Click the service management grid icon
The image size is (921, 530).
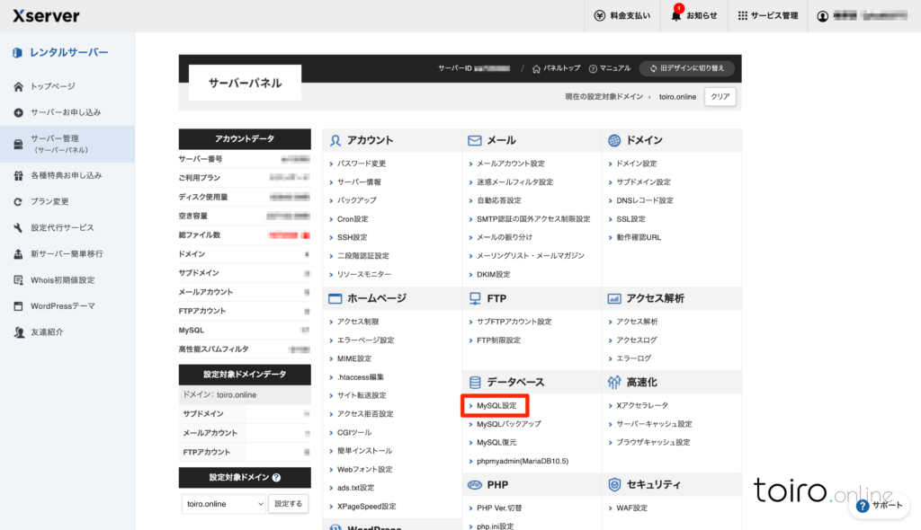coord(742,16)
